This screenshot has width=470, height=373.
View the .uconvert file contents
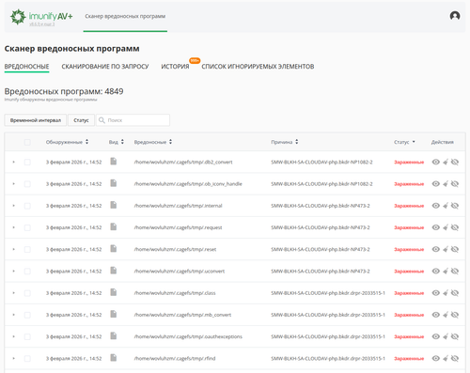pyautogui.click(x=435, y=271)
